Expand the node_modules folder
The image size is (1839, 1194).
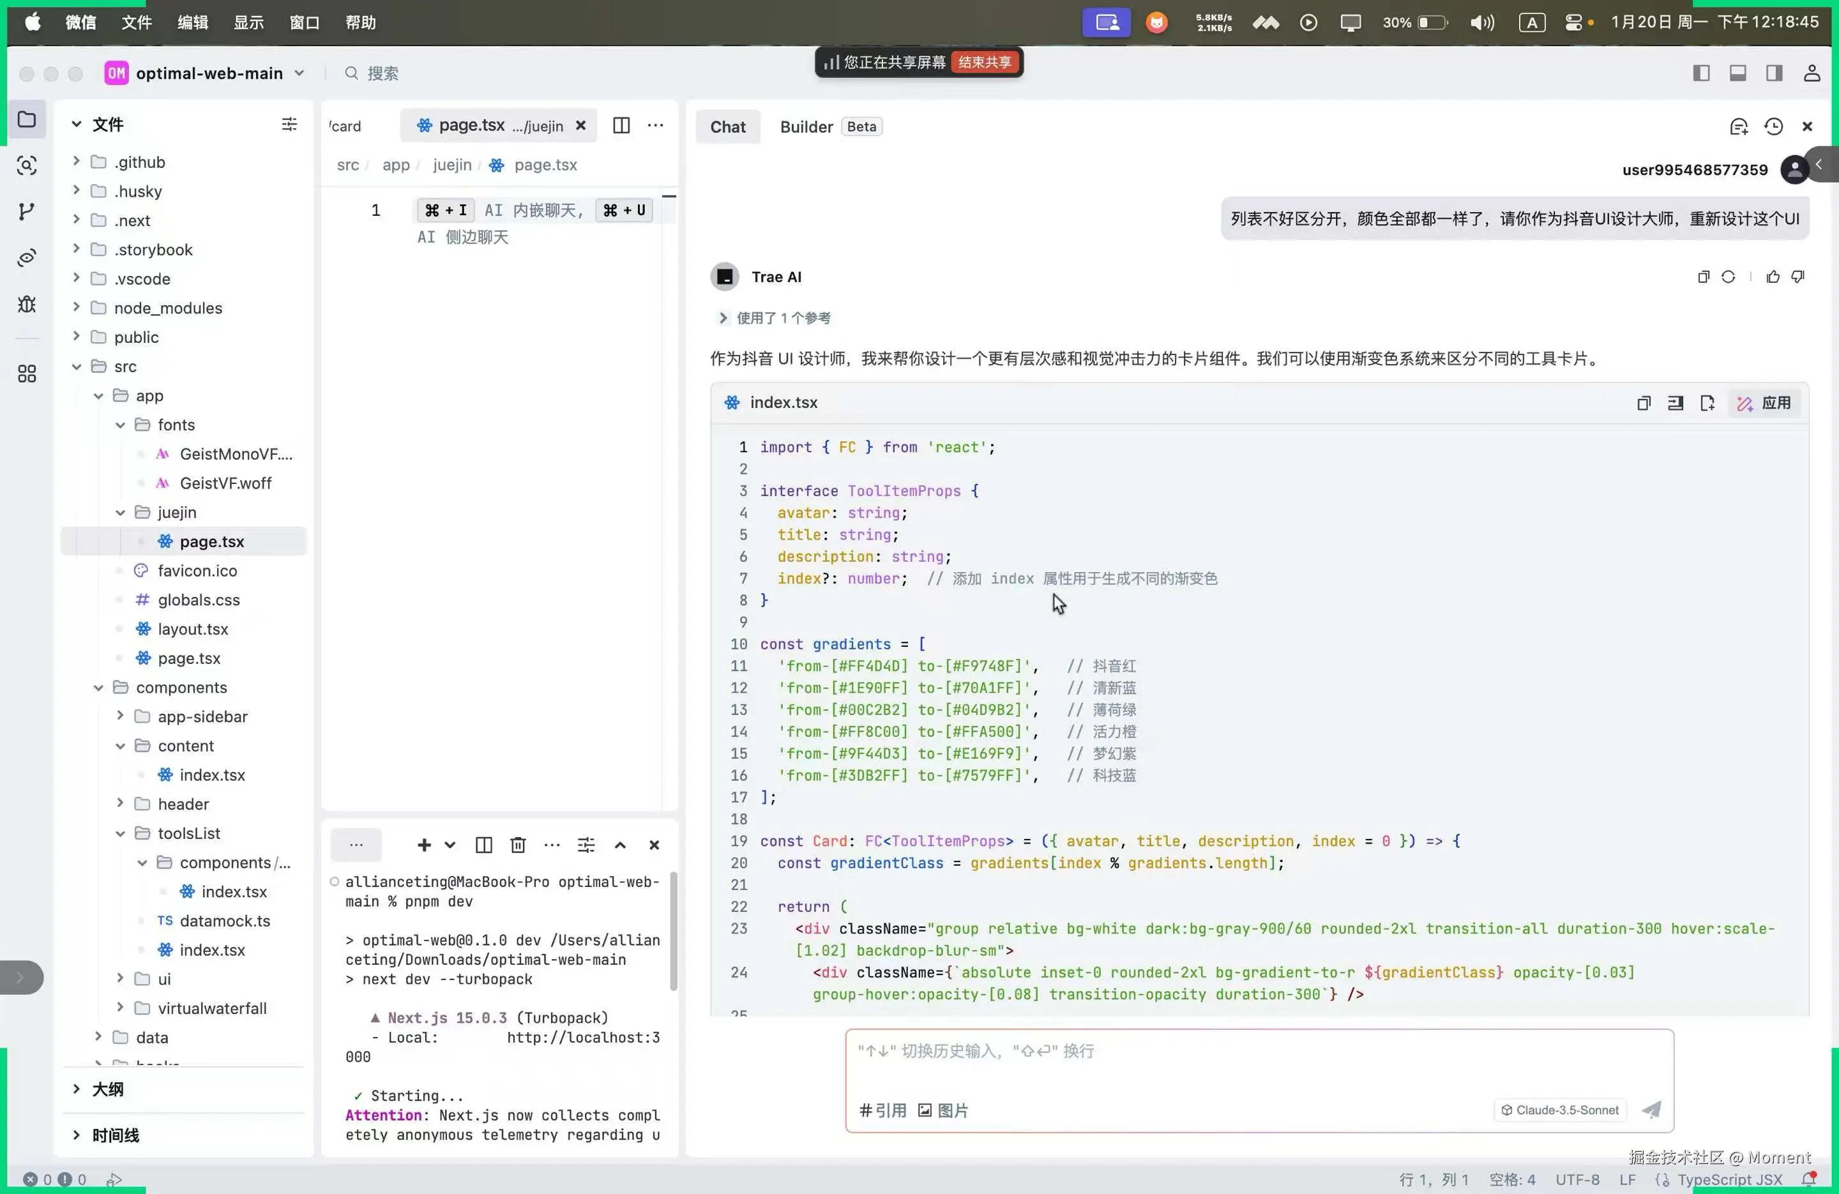click(76, 308)
